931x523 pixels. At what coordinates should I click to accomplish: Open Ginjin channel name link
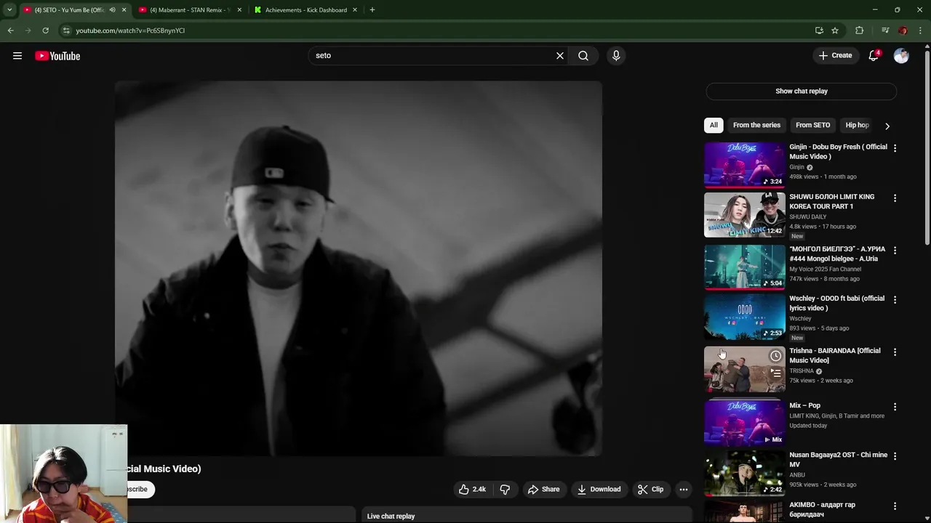pyautogui.click(x=797, y=167)
